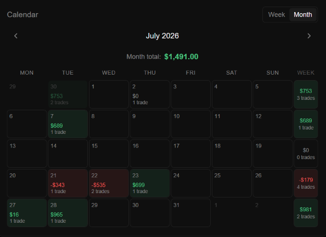Screen dimensions: 326x237
Task: Select July 24 day cell
Action: [x=190, y=183]
